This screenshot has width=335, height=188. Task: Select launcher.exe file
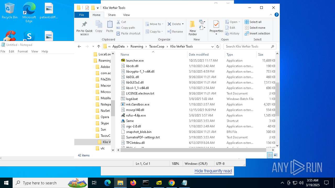(135, 61)
